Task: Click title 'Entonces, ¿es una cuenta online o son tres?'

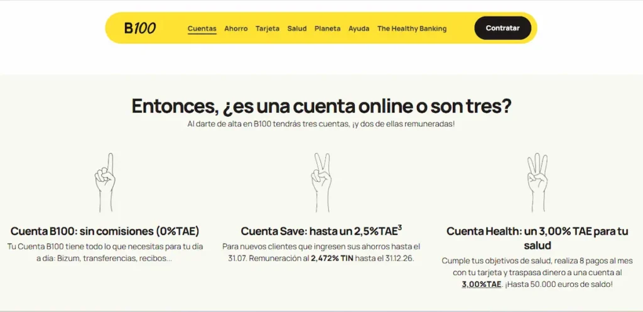Action: coord(321,106)
